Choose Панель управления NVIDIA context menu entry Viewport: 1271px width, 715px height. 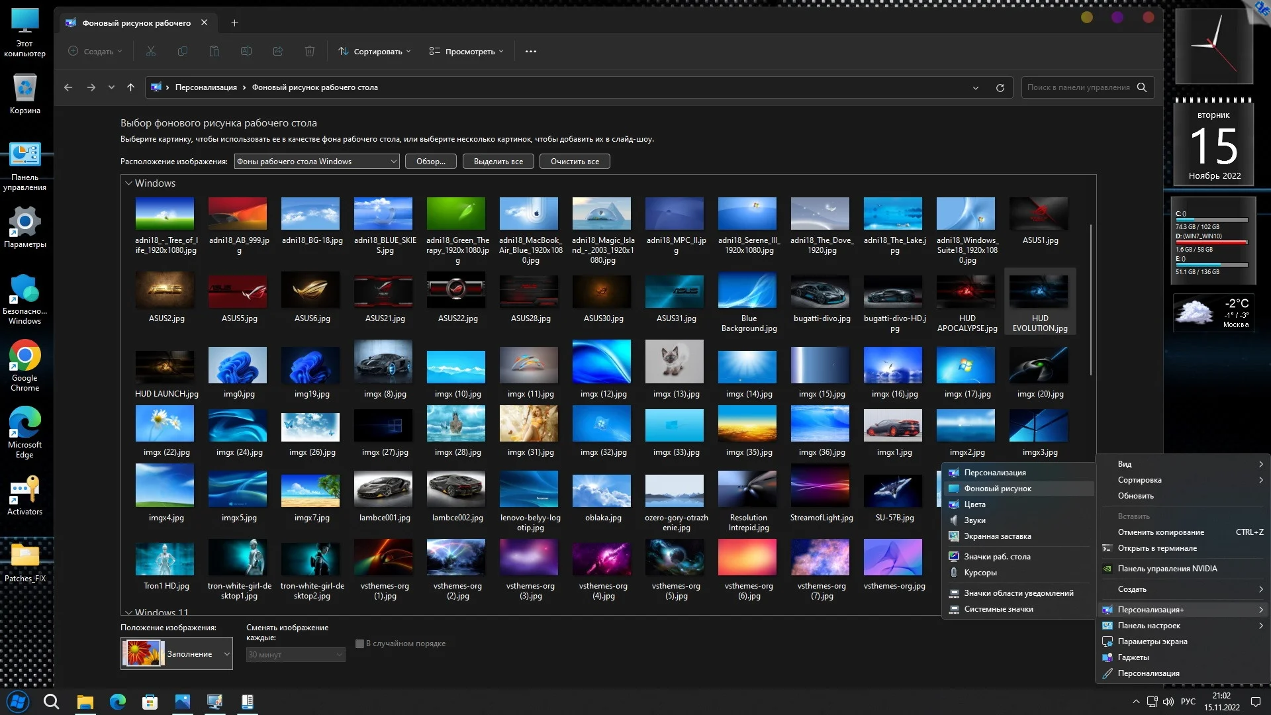coord(1167,569)
